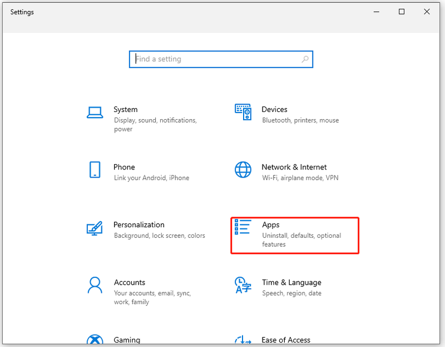Open the Apps list icon

(243, 227)
